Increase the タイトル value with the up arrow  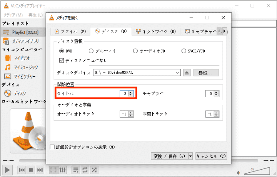click(x=130, y=92)
